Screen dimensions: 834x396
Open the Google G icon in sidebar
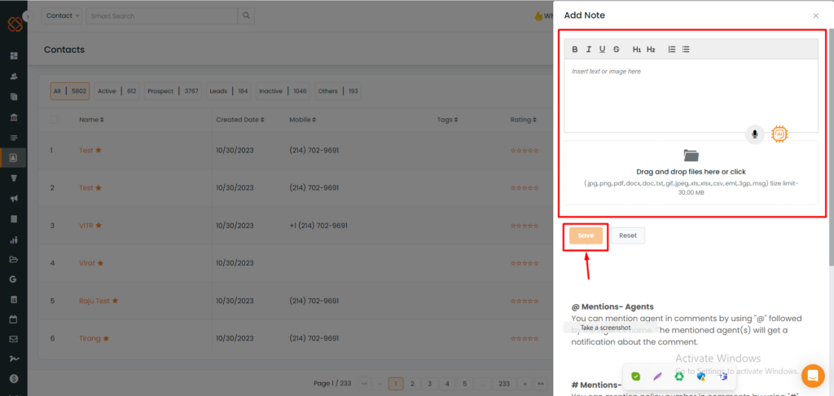[x=14, y=279]
